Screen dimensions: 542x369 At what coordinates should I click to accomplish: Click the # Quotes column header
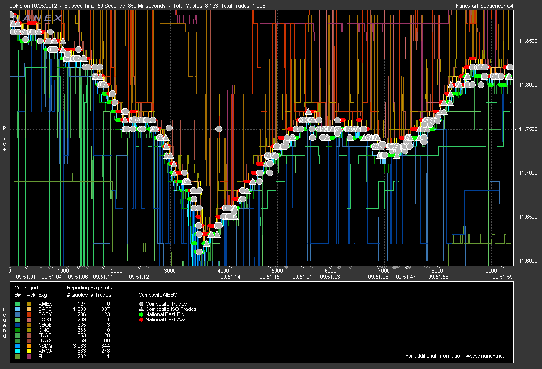[77, 295]
